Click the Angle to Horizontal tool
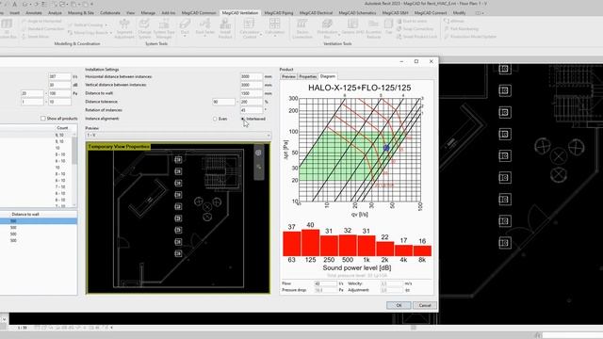Screen dimensions: 603x339 point(41,21)
